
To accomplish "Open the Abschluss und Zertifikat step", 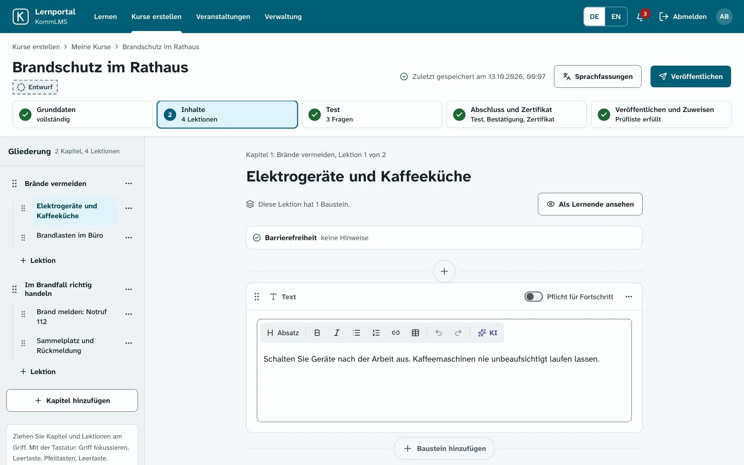I will (516, 114).
